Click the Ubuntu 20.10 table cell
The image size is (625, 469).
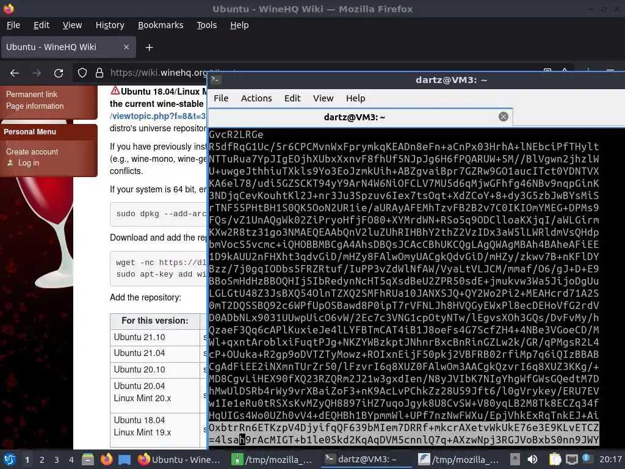[x=154, y=370]
